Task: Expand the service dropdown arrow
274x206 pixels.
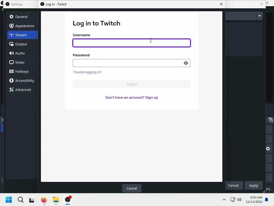Action: coord(260,16)
